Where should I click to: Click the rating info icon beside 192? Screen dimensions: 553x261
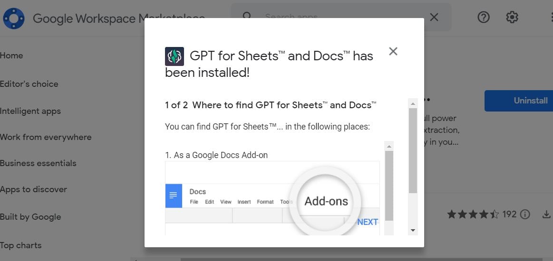click(525, 214)
